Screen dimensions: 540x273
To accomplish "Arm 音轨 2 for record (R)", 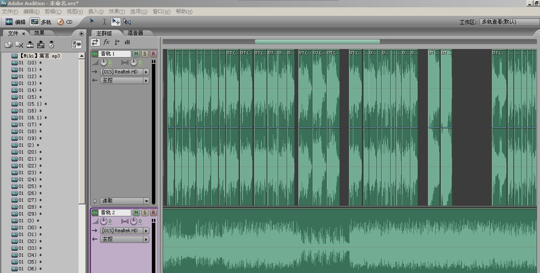I will point(153,212).
